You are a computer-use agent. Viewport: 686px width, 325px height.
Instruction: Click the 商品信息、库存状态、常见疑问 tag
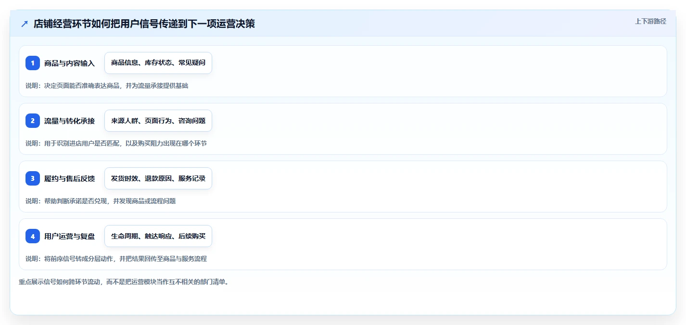coord(158,63)
